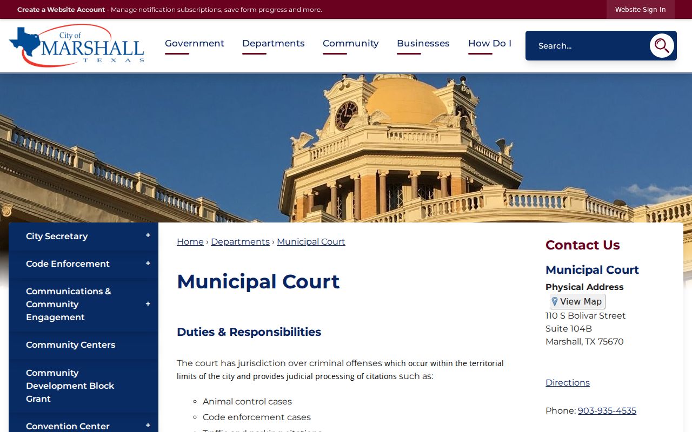692x432 pixels.
Task: Open the Government menu
Action: coord(195,44)
